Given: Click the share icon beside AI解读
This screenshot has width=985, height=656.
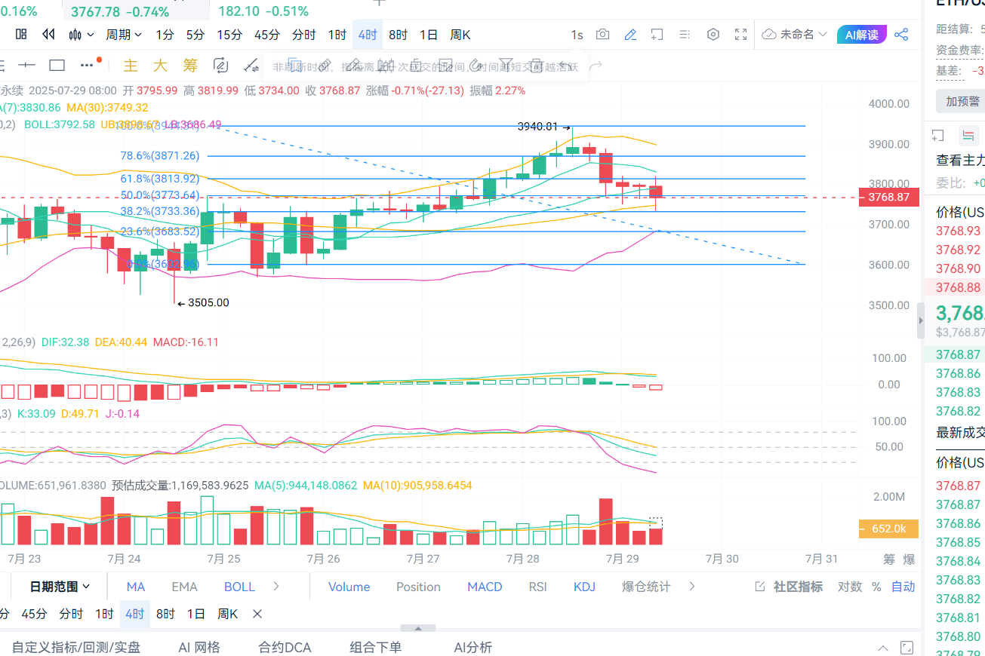Looking at the screenshot, I should point(901,35).
